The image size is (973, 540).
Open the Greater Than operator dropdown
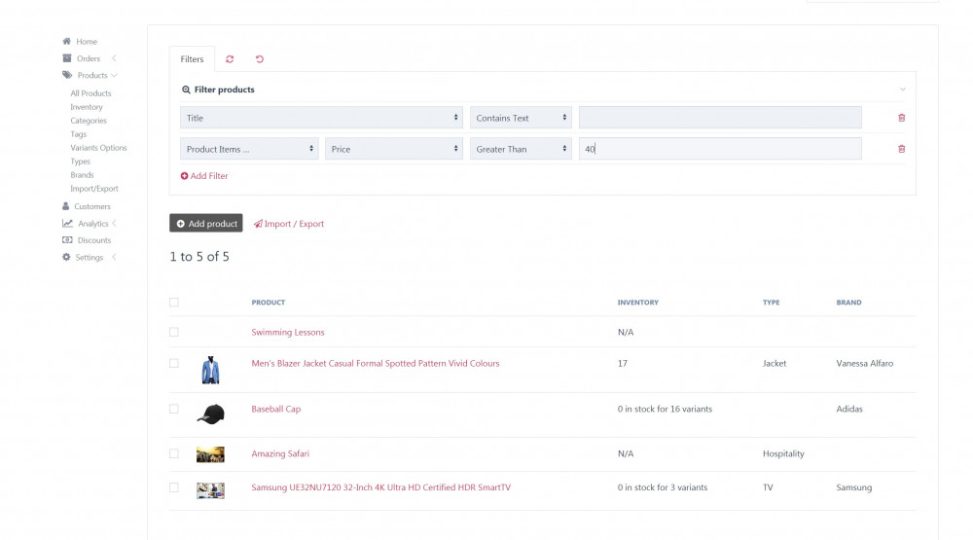[521, 149]
